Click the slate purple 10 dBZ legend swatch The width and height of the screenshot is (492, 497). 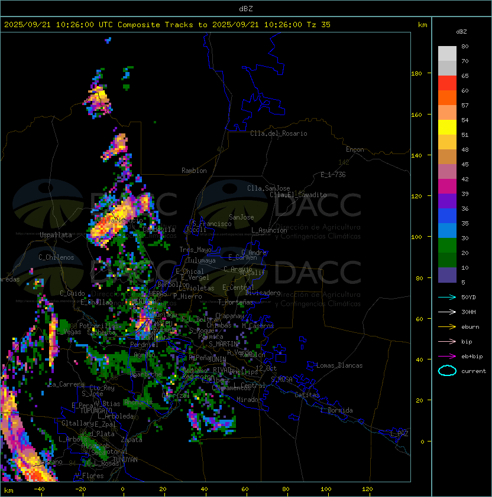point(447,275)
